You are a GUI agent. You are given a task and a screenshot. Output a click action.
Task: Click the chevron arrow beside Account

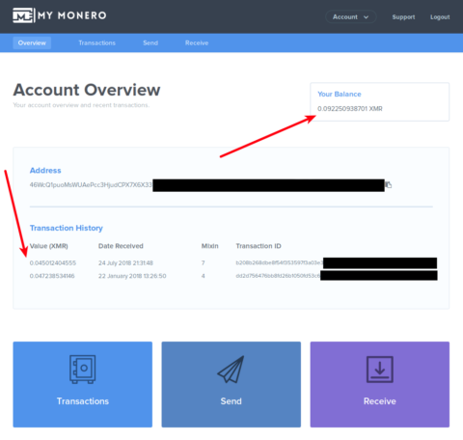(x=366, y=17)
